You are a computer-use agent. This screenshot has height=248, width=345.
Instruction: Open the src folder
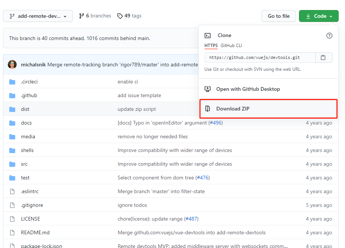click(x=24, y=164)
